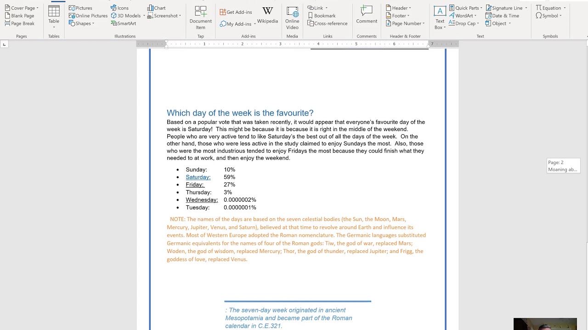Viewport: 588px width, 330px height.
Task: Open the Object dropdown
Action: tap(509, 23)
